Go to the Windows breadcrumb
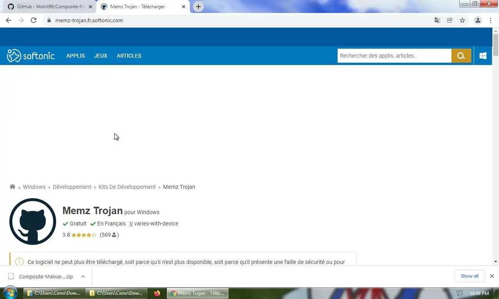 coord(34,187)
